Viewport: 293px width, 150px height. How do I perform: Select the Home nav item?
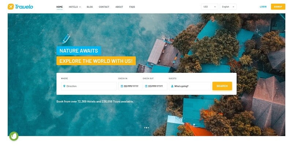[60, 7]
